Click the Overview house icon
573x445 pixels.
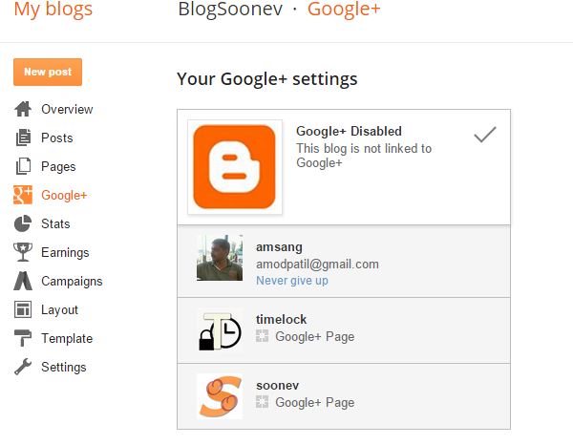pos(23,109)
